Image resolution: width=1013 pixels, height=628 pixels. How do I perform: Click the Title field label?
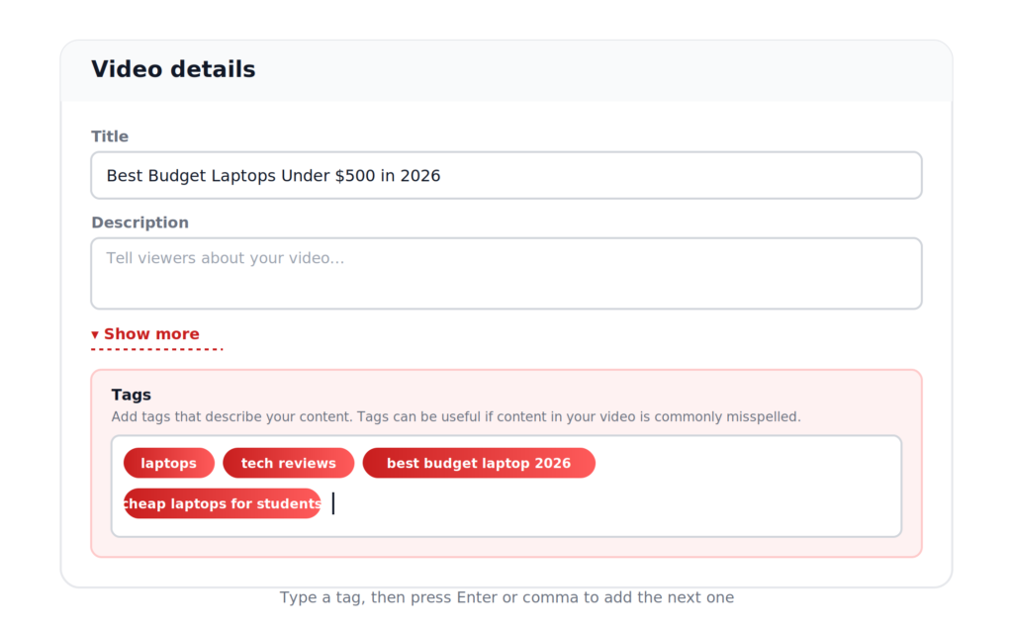110,136
